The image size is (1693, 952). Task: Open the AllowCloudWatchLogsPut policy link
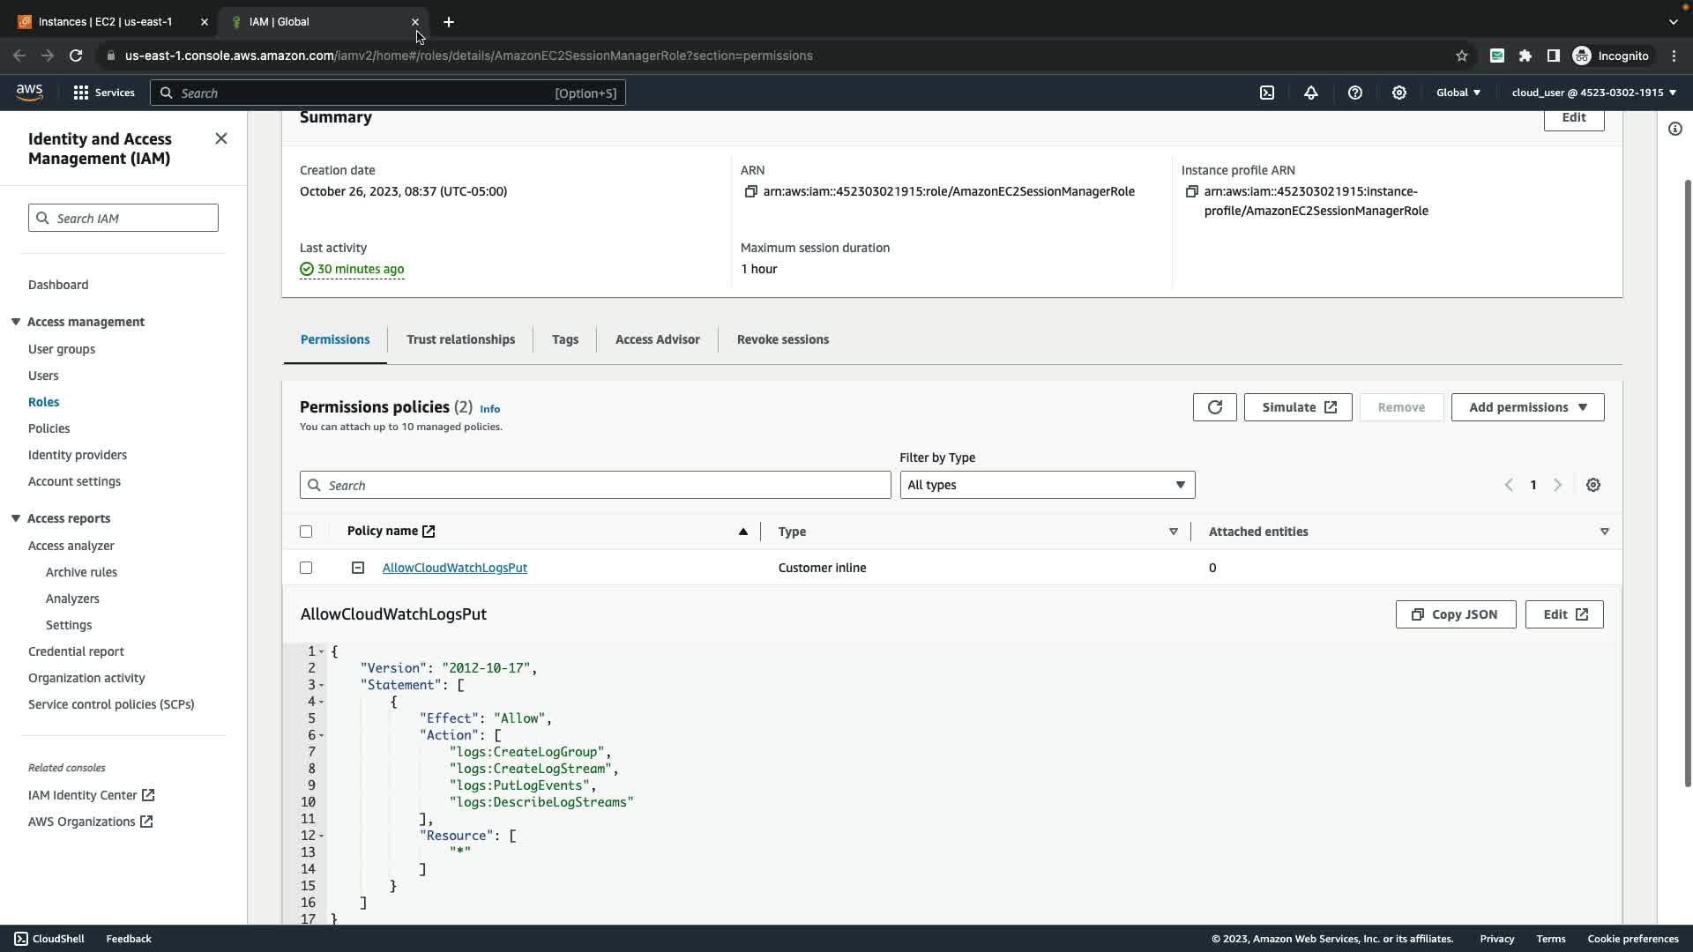pos(454,568)
